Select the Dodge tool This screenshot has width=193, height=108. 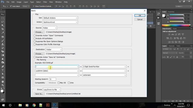[3, 63]
